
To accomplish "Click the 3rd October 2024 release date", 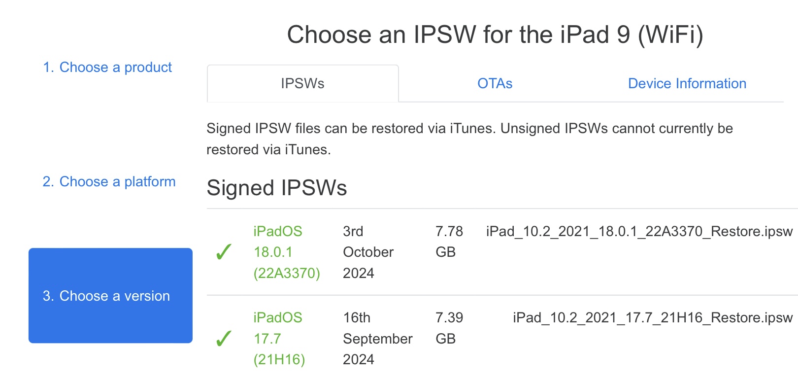I will (368, 252).
